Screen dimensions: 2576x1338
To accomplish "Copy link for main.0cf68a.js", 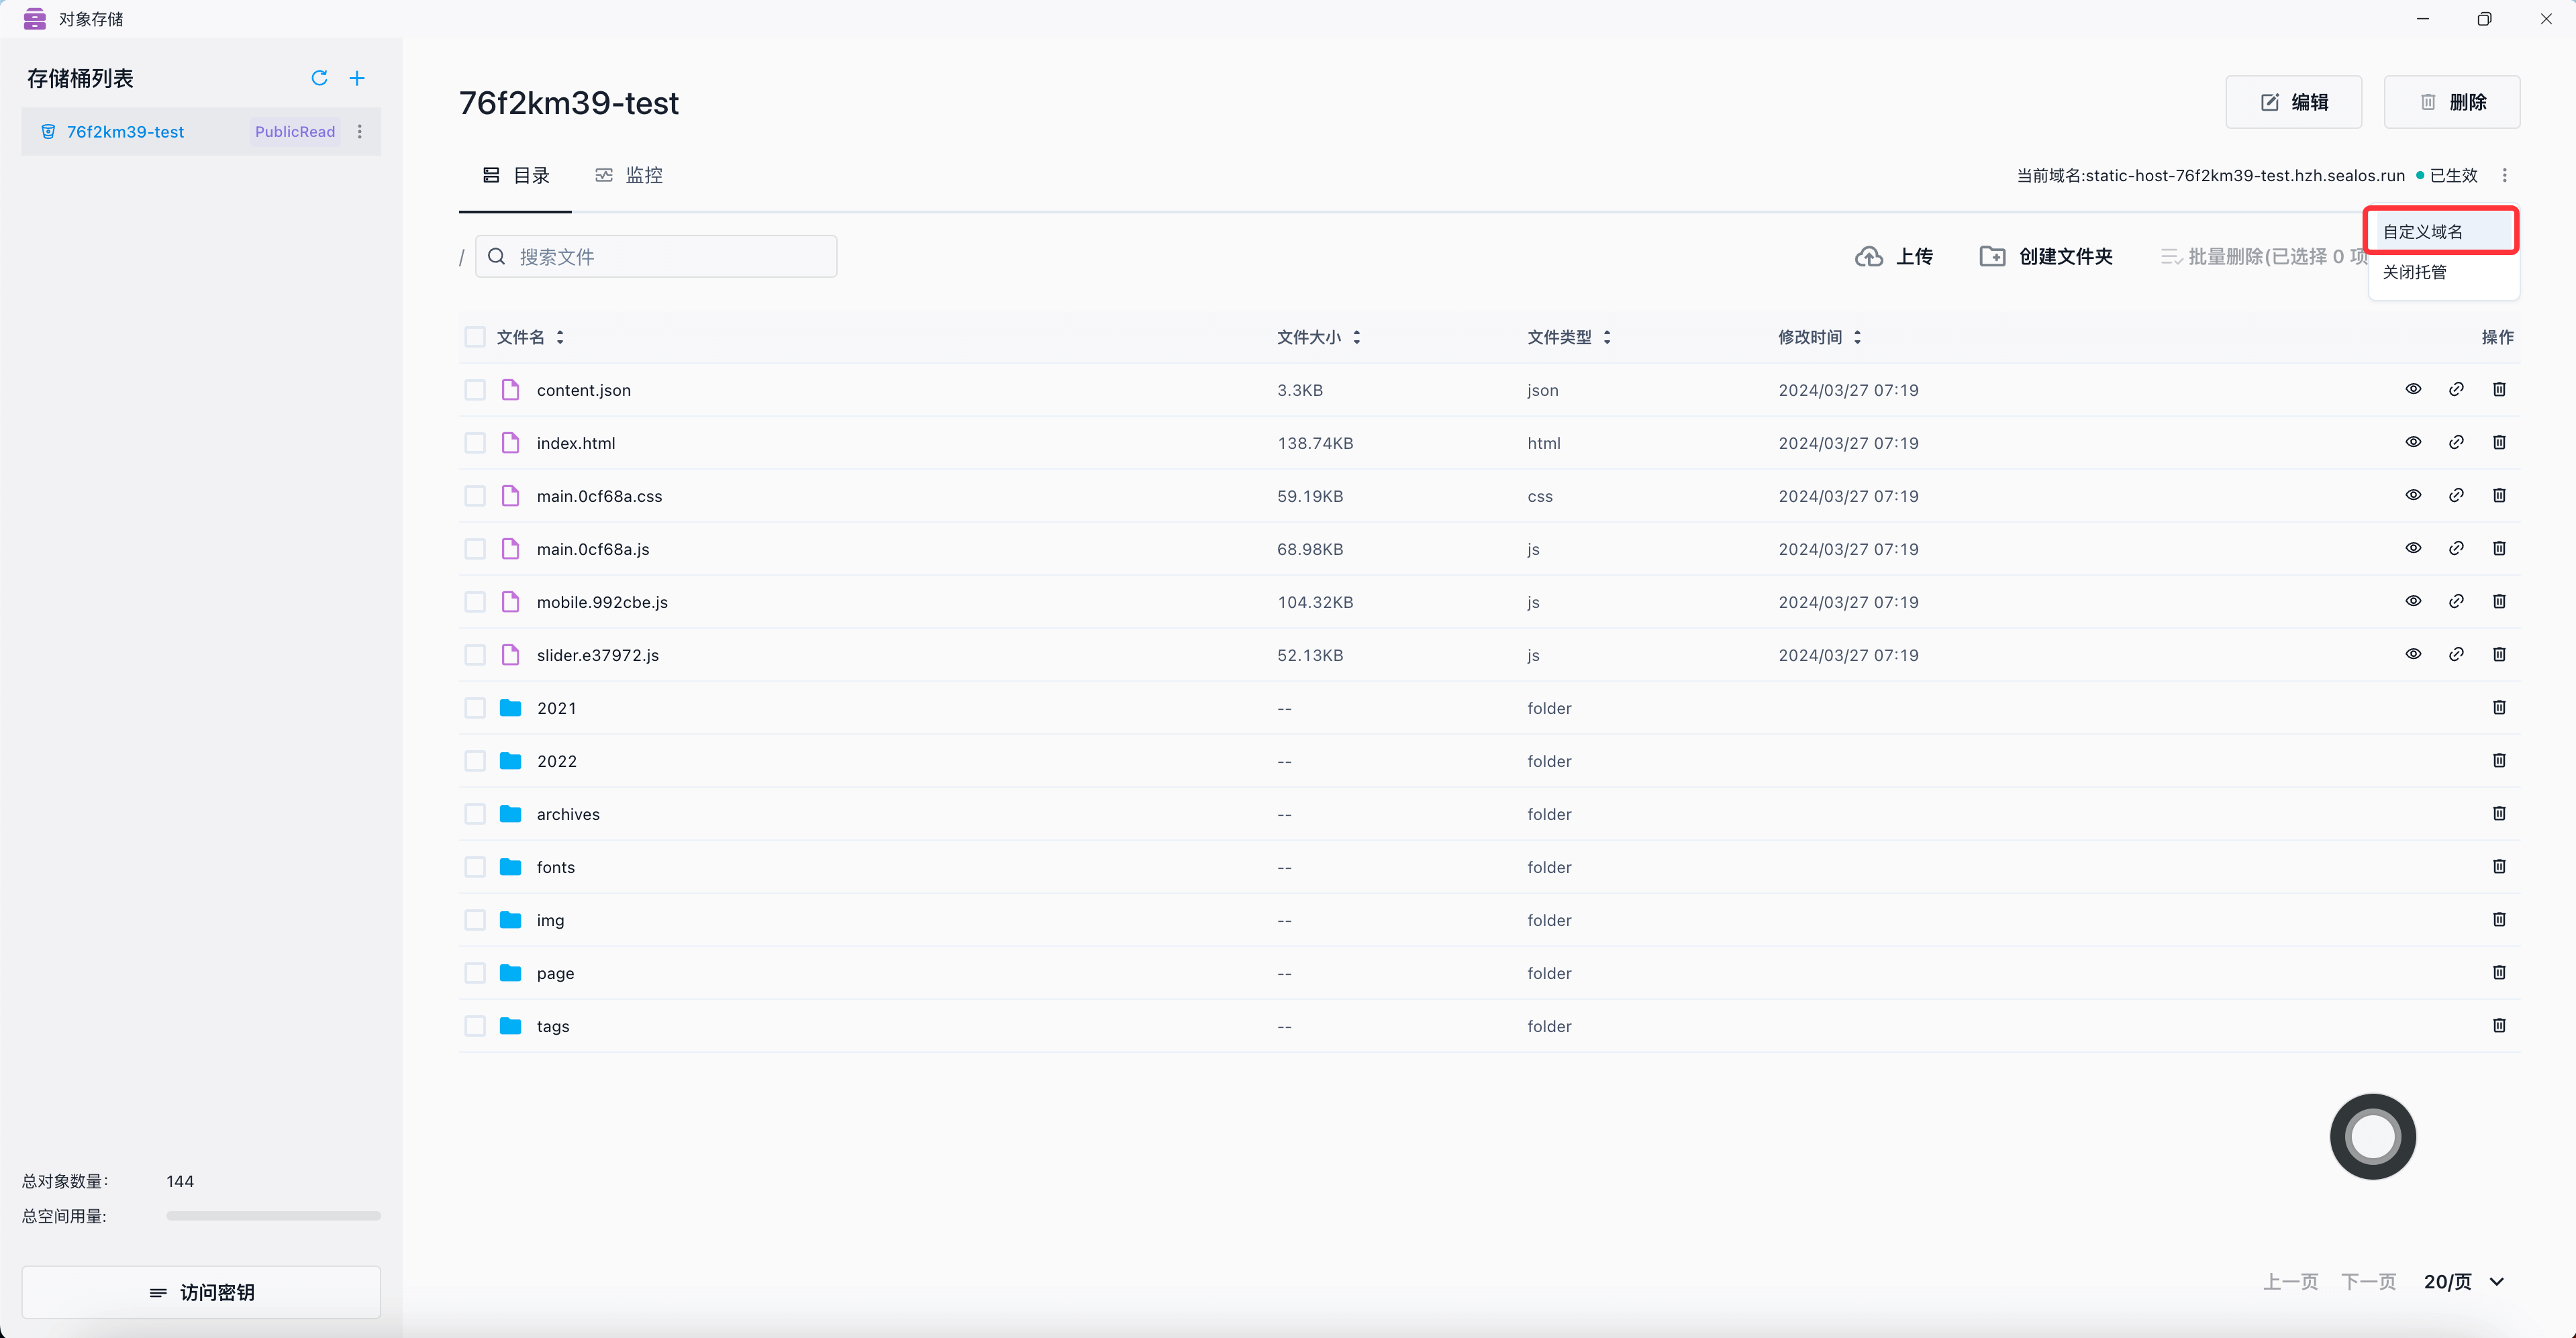I will click(x=2456, y=548).
